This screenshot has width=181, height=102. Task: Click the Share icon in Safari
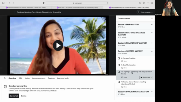(x=144, y=3)
